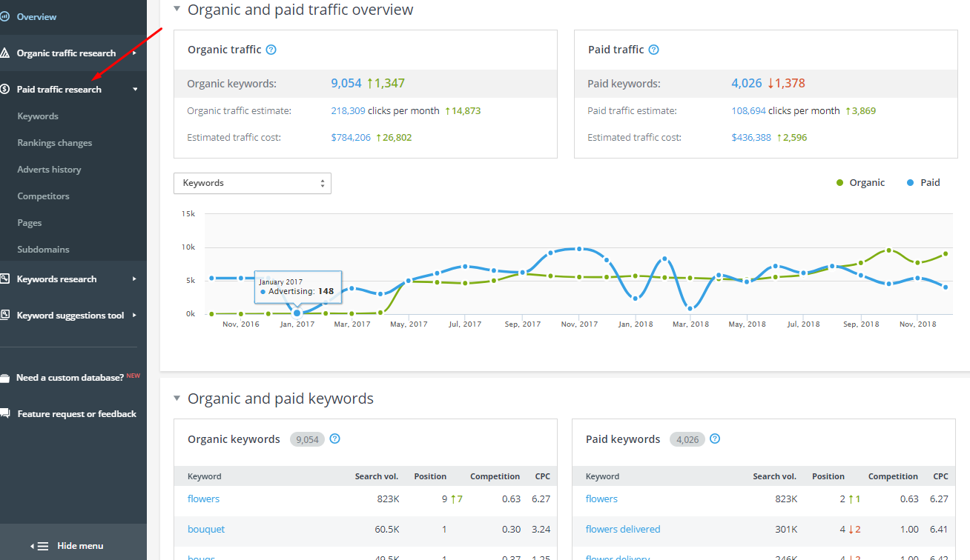The width and height of the screenshot is (970, 560).
Task: Sort Paid keywords by Position header
Action: (828, 476)
